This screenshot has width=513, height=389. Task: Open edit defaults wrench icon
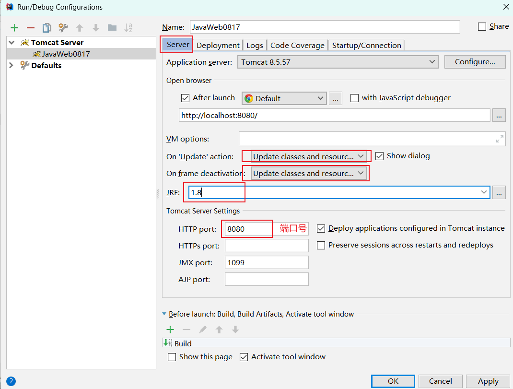[x=63, y=28]
